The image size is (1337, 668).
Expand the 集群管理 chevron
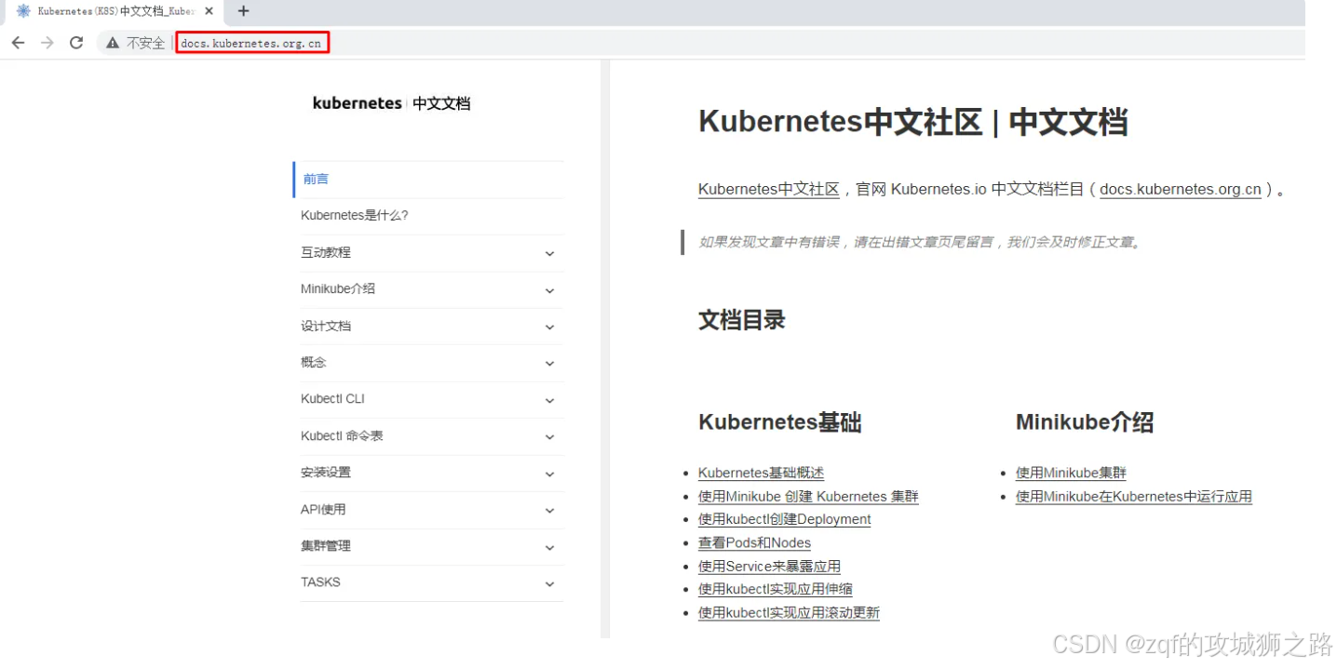tap(549, 548)
